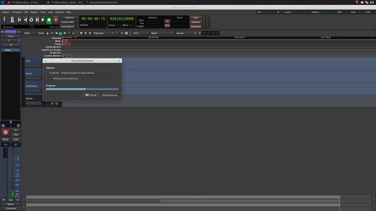Open the Slide edit mode dropdown
This screenshot has width=376, height=211.
pos(29,33)
